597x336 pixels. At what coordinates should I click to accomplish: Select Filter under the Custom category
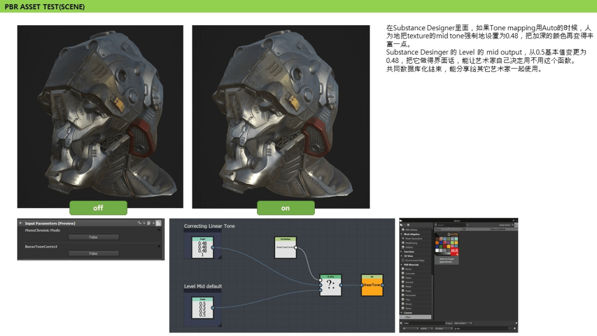coord(409,317)
